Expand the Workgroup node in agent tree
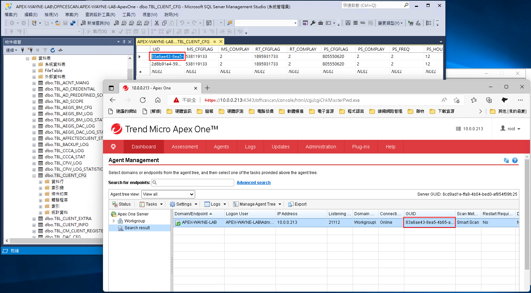531x293 pixels. click(114, 221)
